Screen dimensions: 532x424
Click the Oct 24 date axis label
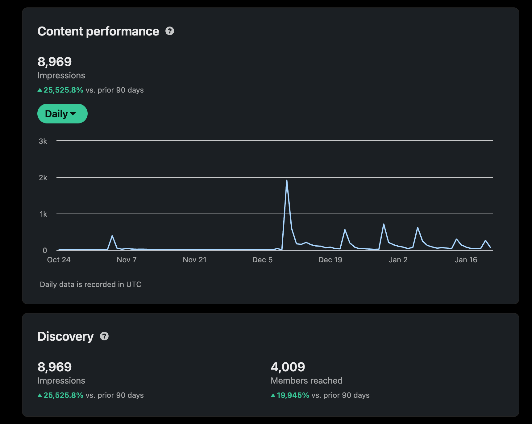pos(59,260)
